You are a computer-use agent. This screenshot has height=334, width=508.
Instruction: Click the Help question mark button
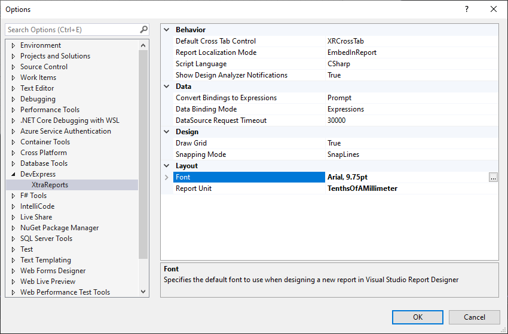[x=467, y=9]
